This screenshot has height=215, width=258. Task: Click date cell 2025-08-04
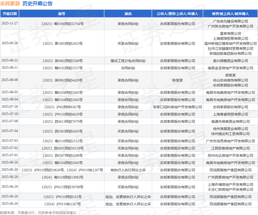click(10, 99)
